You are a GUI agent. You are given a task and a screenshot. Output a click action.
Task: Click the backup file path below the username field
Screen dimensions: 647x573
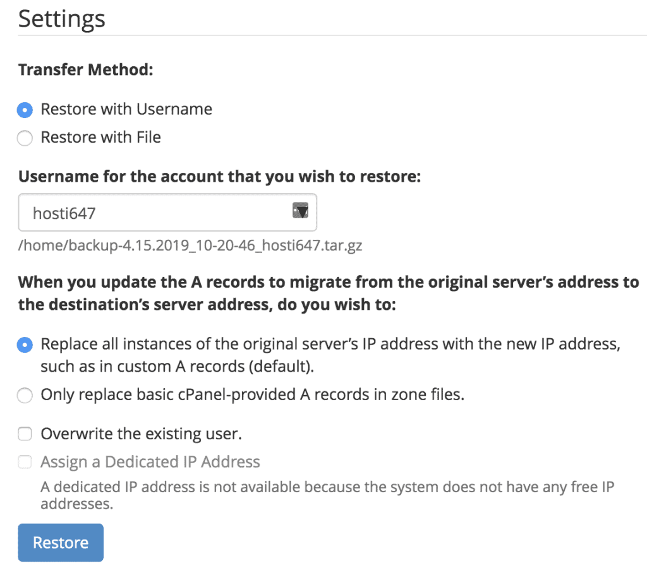click(x=190, y=245)
